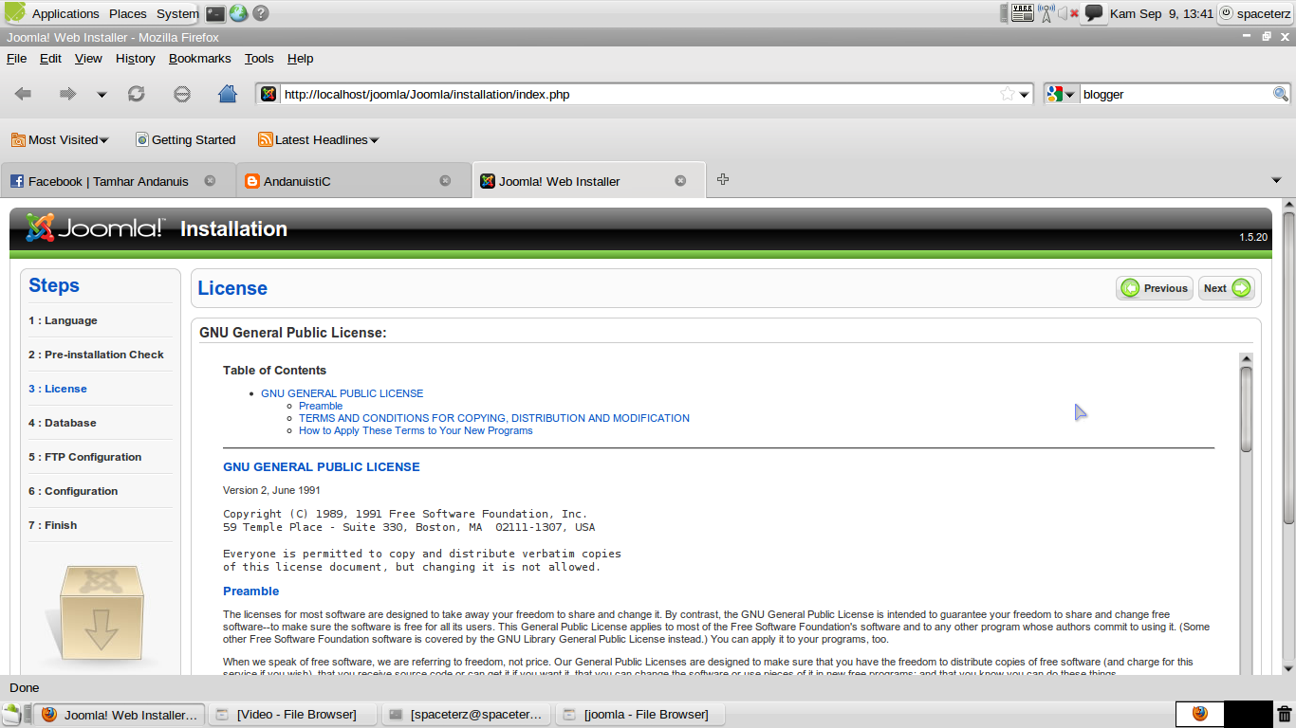Click the license frame vertical scrollbar thumb
Screen dimensions: 1296x728
[x=1246, y=409]
